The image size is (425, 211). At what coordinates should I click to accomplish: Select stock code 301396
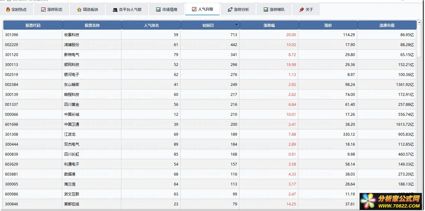tap(12, 35)
